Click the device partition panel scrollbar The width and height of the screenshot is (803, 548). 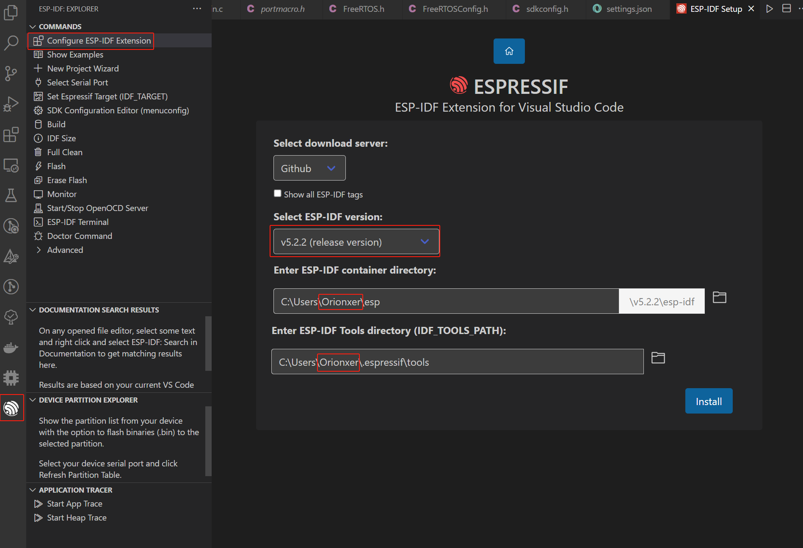(208, 441)
